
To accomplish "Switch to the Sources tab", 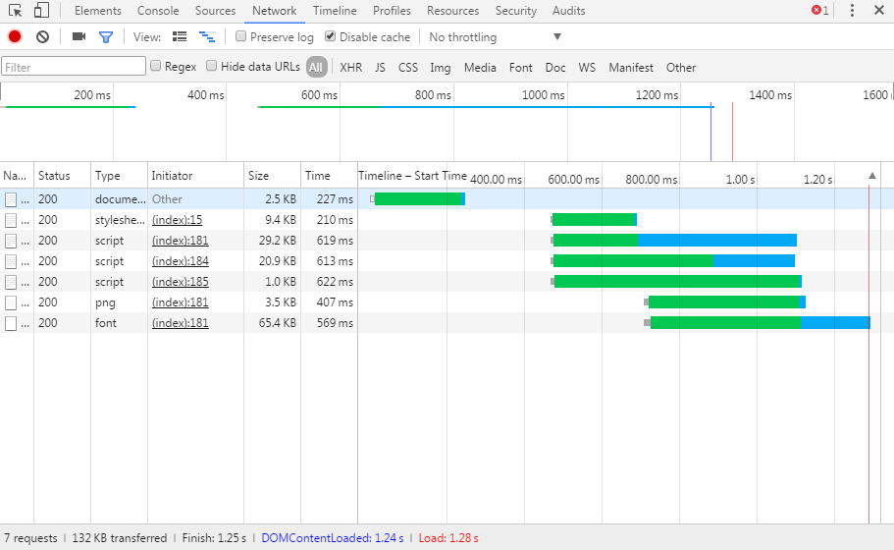I will tap(216, 10).
